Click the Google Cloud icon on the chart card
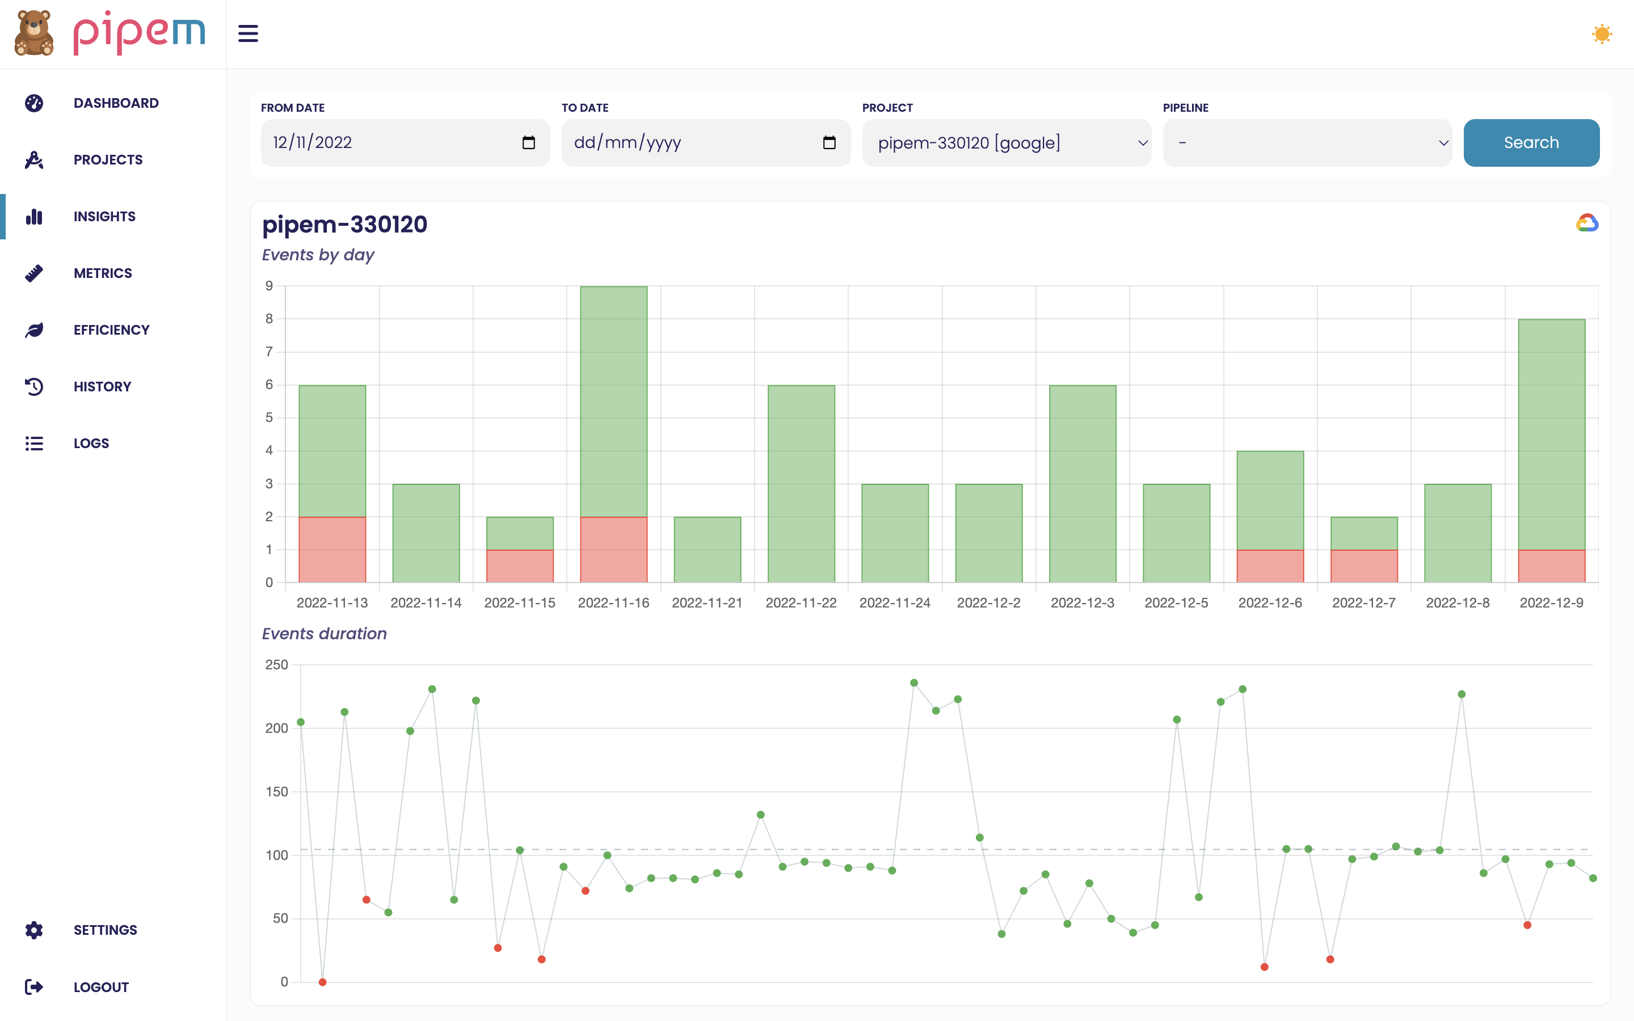Viewport: 1634px width, 1021px height. coord(1587,222)
